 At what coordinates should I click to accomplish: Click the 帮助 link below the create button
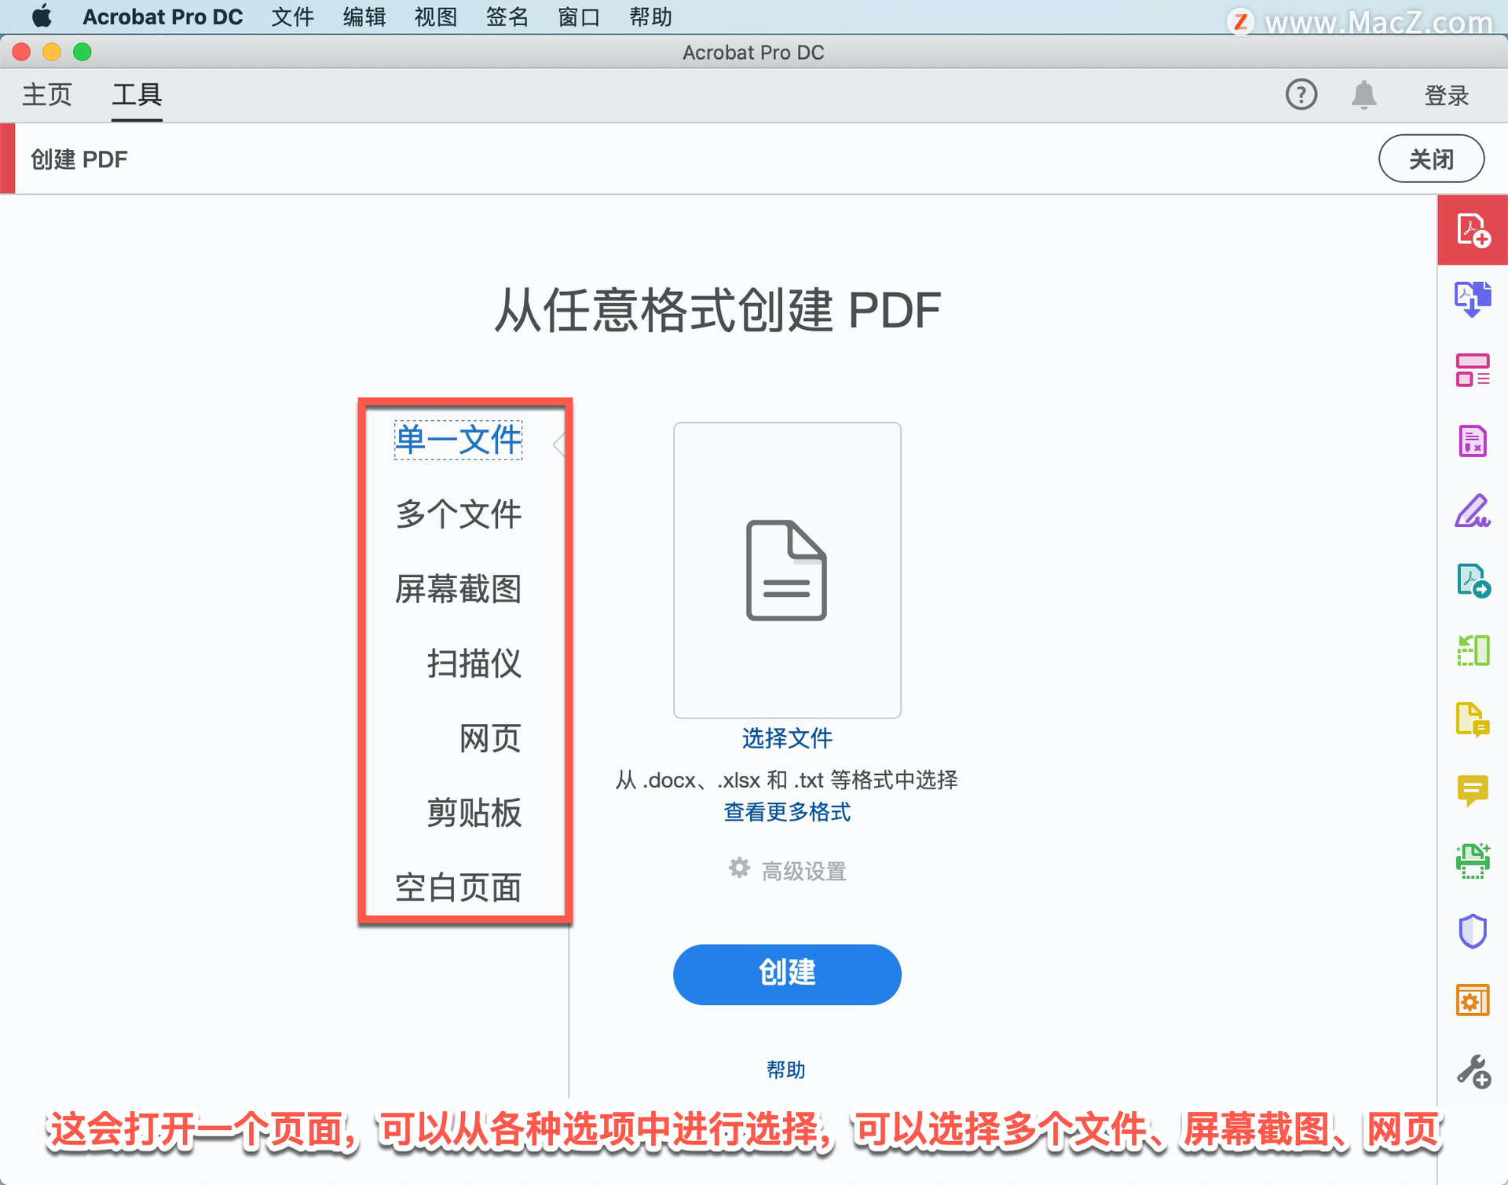[785, 1069]
